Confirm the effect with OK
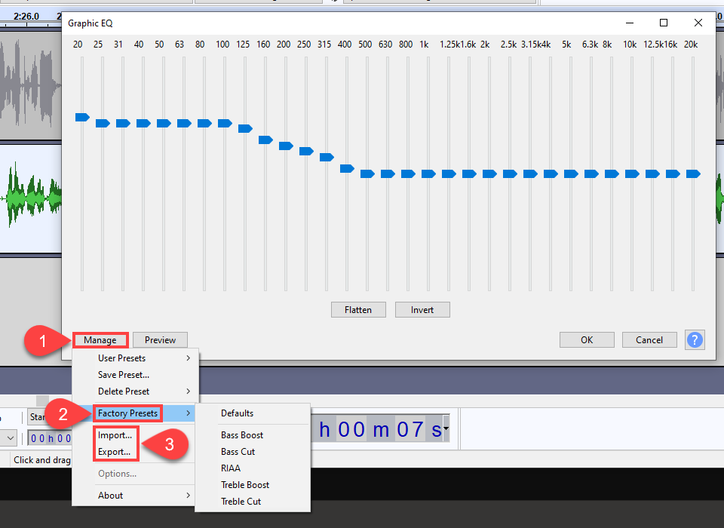 point(587,339)
